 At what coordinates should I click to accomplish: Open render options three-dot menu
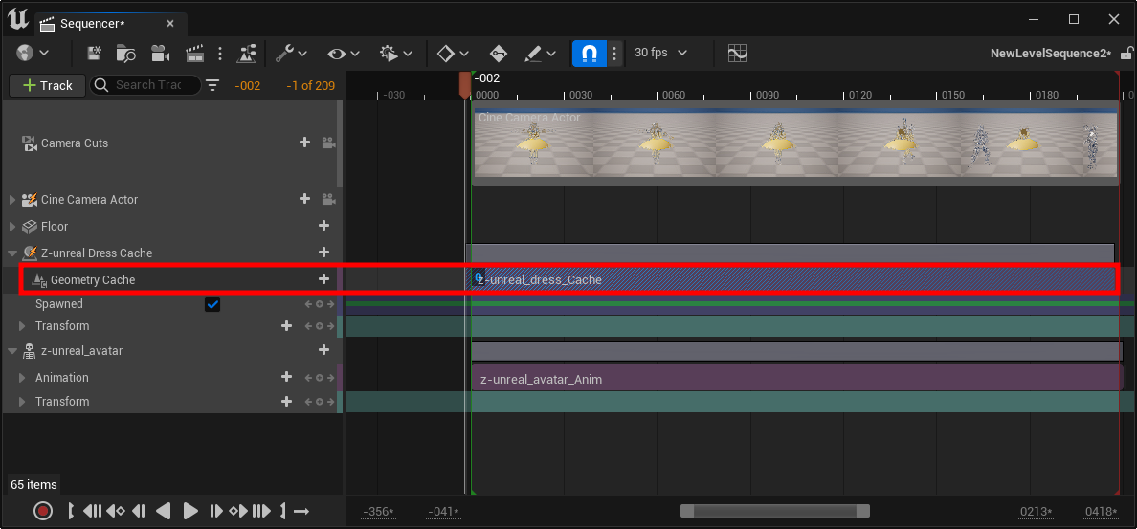[220, 53]
